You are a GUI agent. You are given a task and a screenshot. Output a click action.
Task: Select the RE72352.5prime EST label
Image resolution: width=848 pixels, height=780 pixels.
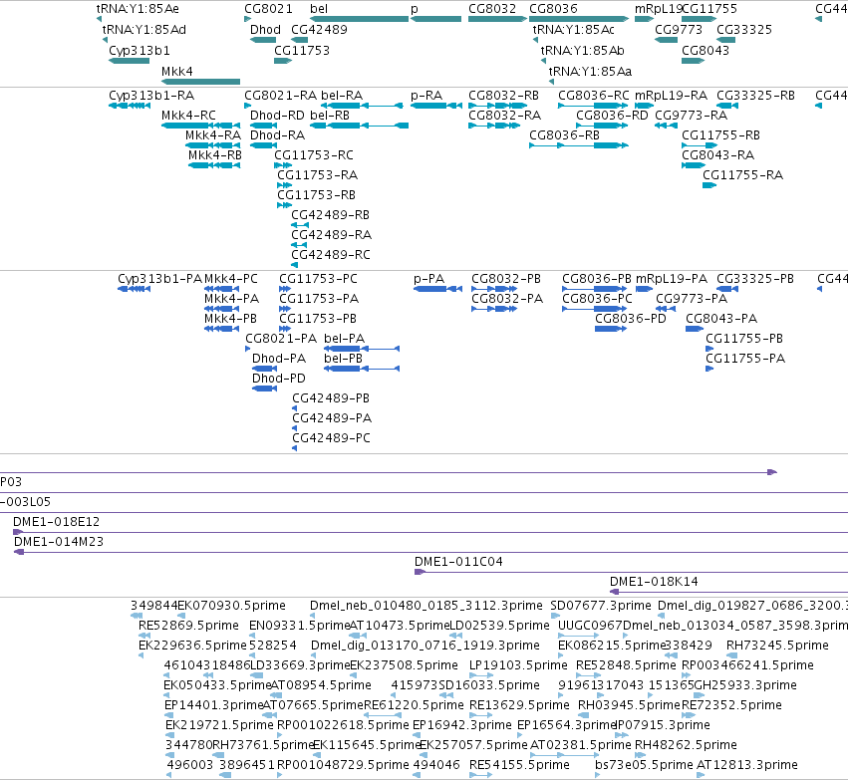point(731,705)
